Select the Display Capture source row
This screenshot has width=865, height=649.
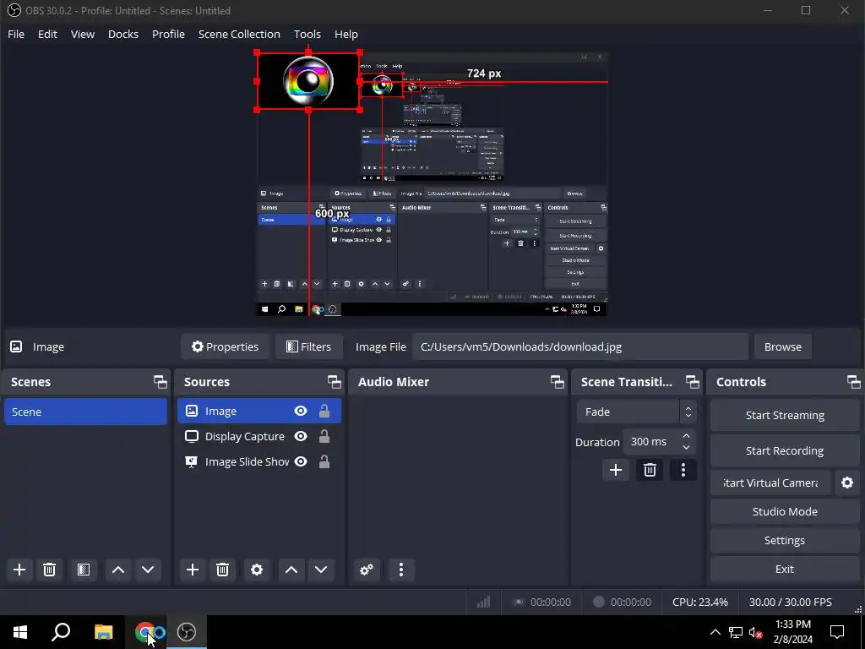coord(259,437)
